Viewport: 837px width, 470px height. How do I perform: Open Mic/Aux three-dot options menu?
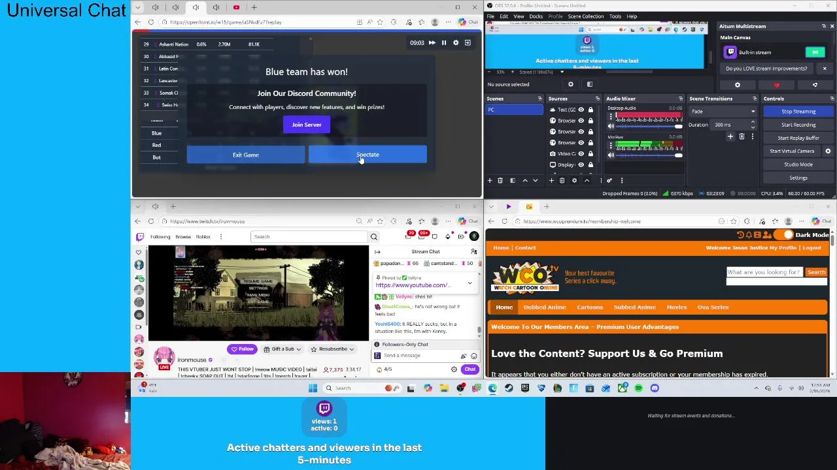point(611,146)
